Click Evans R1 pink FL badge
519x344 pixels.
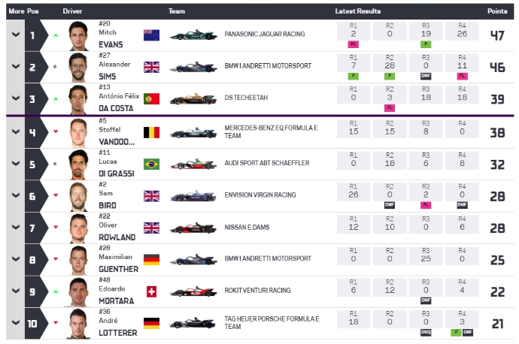354,44
